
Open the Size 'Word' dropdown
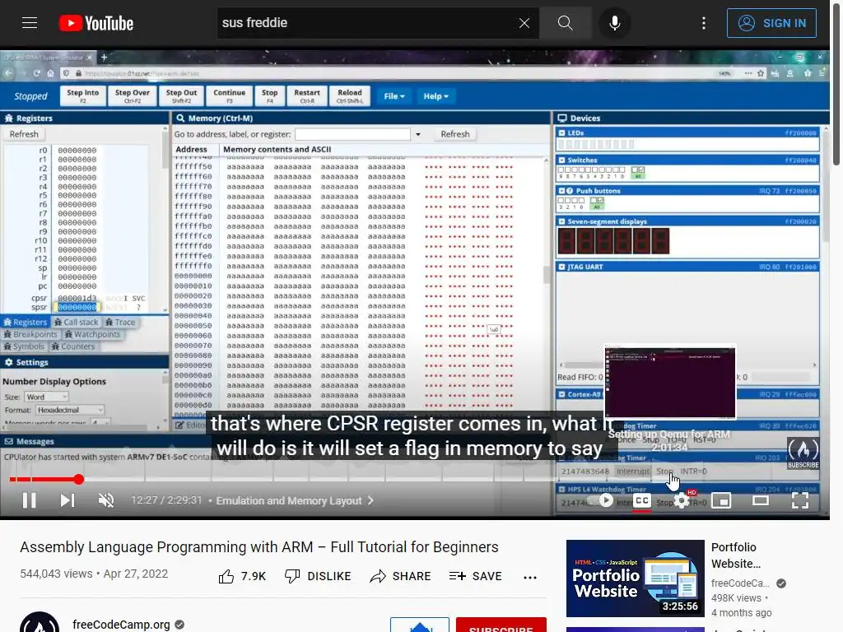[x=46, y=397]
